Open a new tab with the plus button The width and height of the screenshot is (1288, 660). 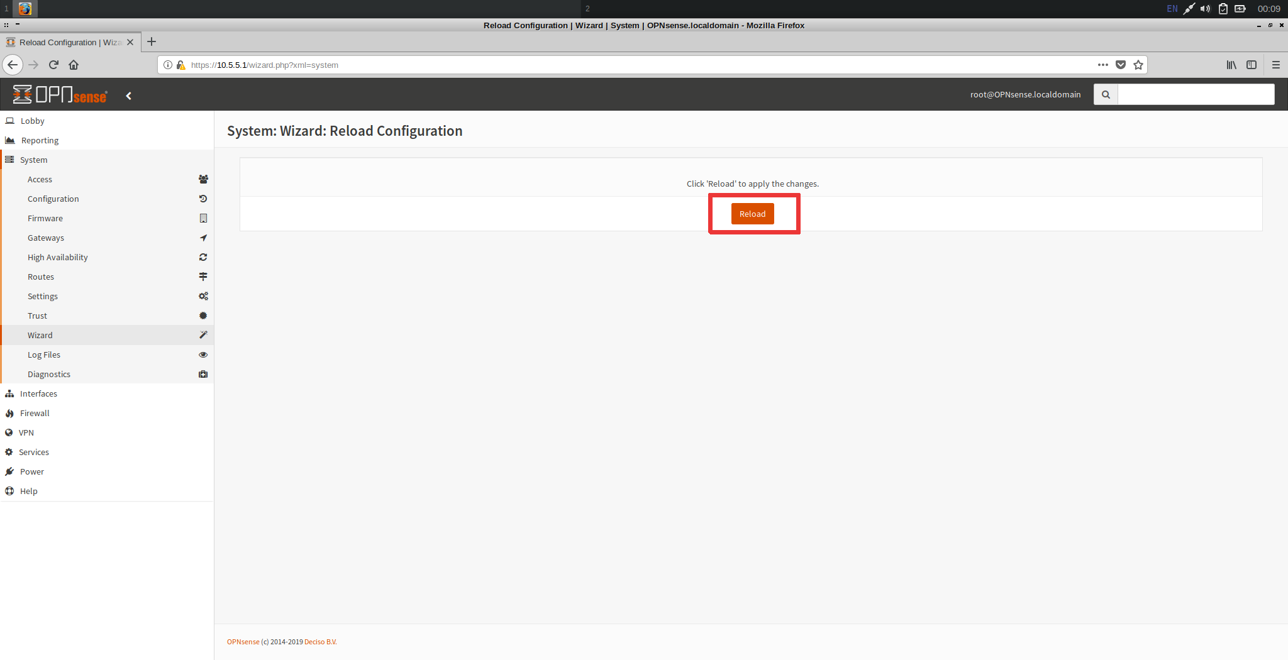[x=152, y=42]
